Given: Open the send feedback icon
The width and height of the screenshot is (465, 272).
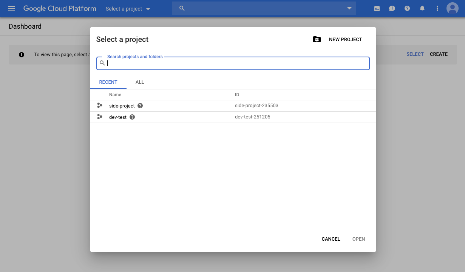Looking at the screenshot, I should tap(392, 8).
